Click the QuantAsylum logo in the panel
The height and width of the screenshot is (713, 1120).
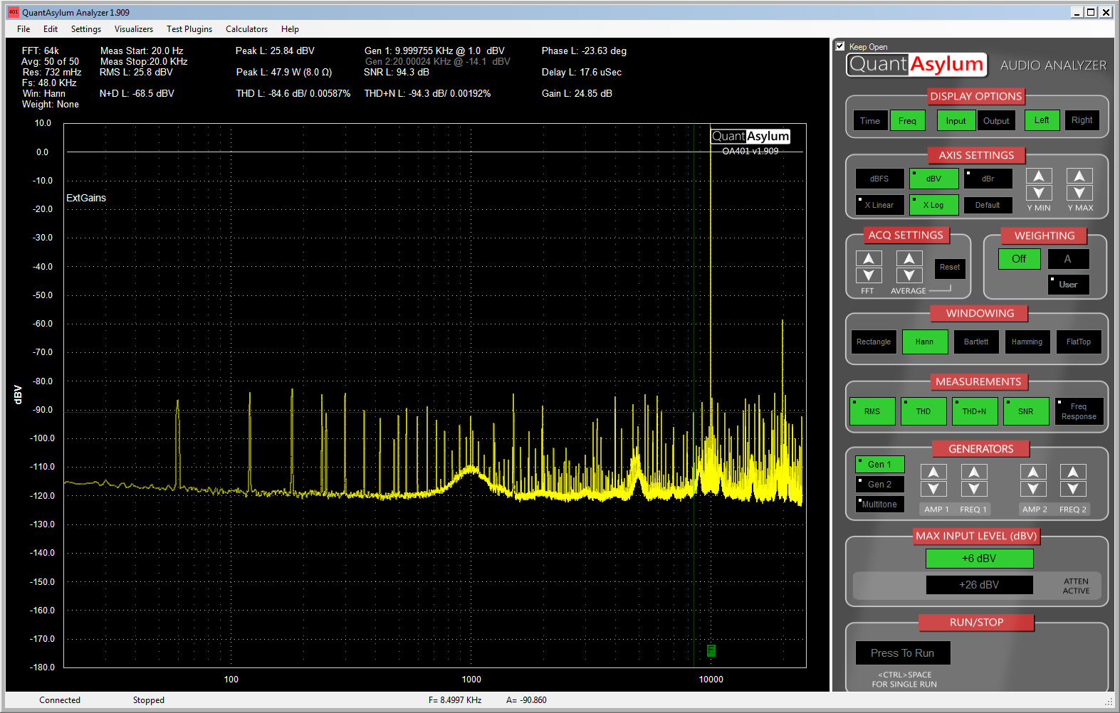917,65
